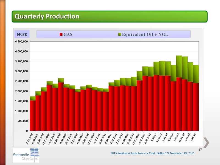The height and width of the screenshot is (165, 220).
Task: Click the 9.30.14 date label
Action: tap(176, 137)
